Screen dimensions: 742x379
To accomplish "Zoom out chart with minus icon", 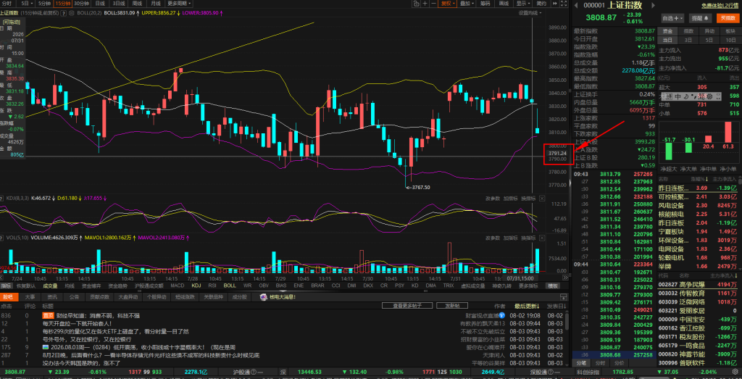I will [433, 4].
